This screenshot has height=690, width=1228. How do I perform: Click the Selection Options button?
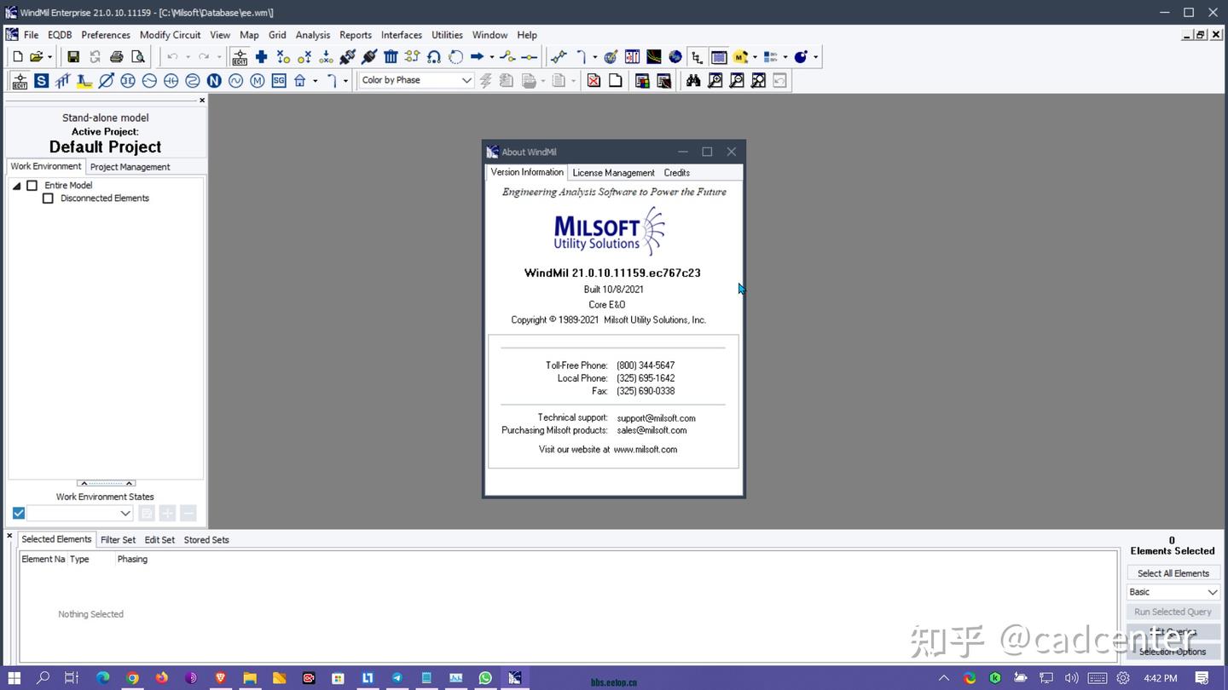tap(1173, 651)
